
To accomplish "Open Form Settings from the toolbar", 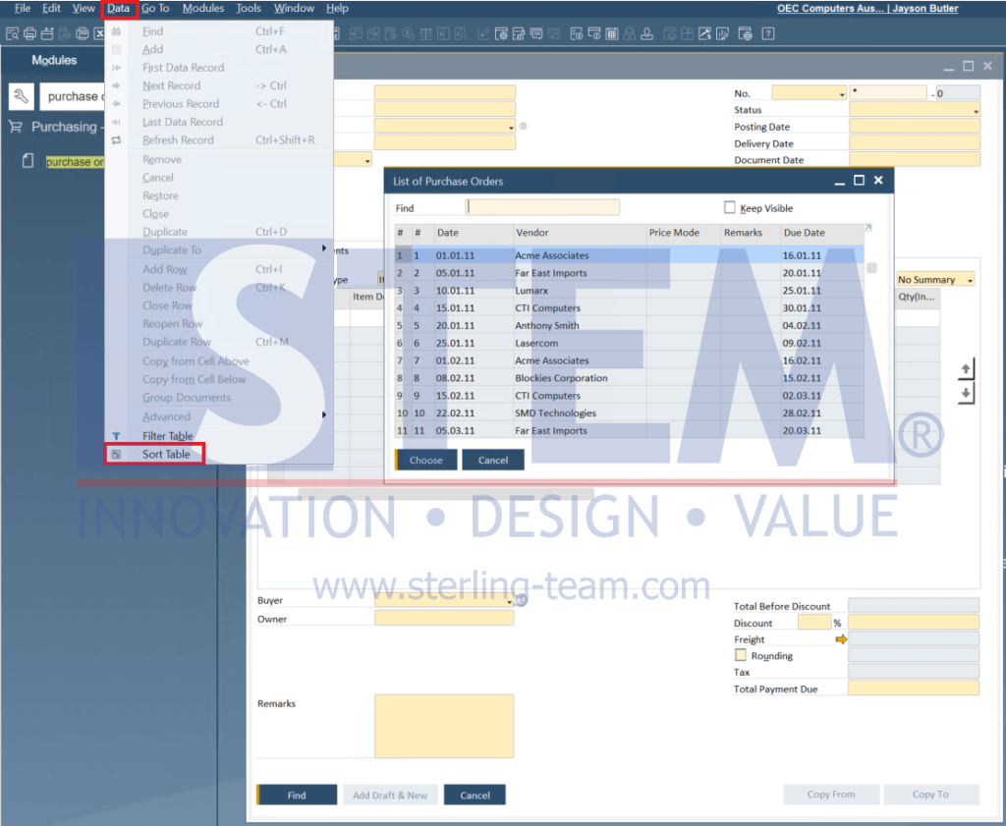I will point(500,33).
